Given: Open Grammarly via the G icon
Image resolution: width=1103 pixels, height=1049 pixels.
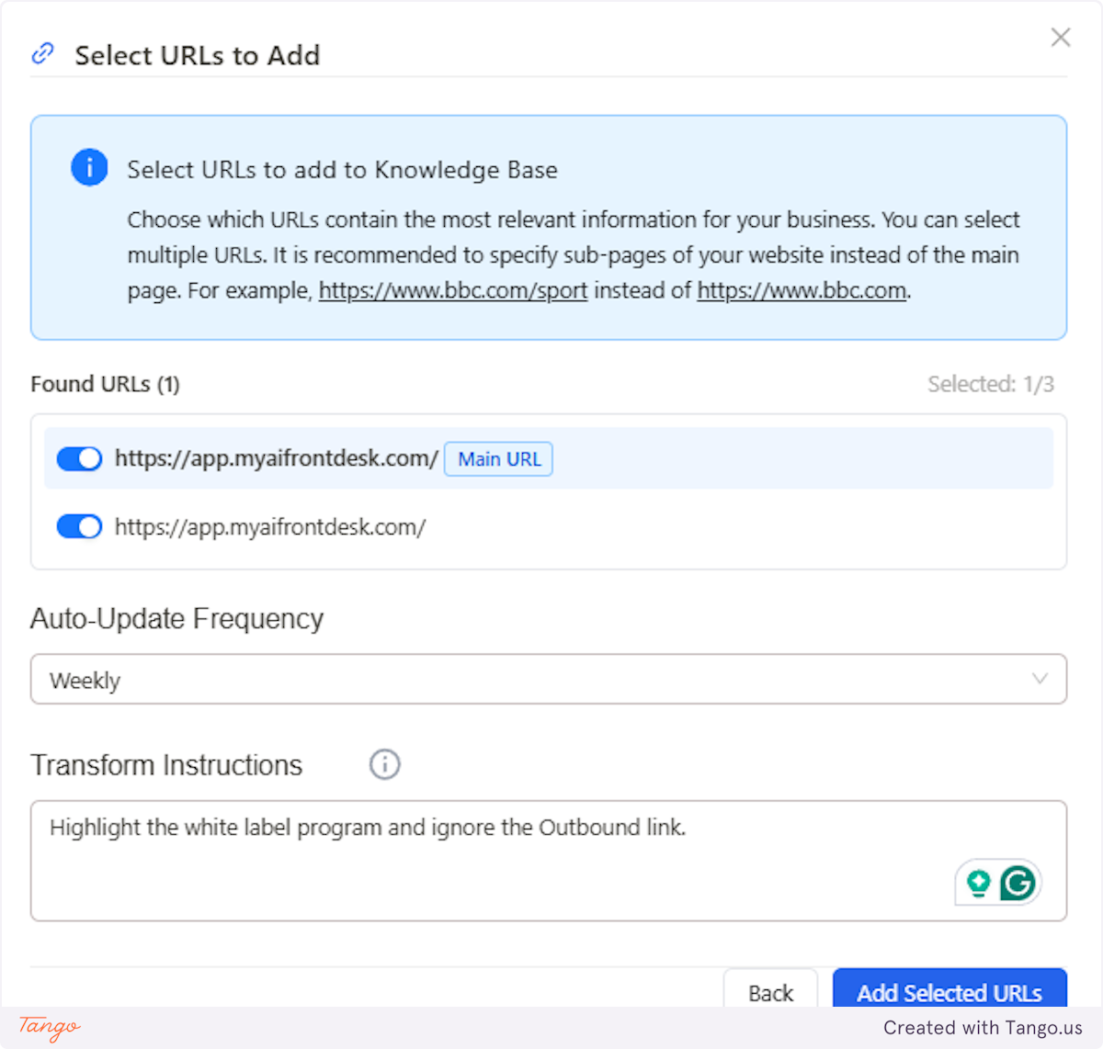Looking at the screenshot, I should point(1018,882).
